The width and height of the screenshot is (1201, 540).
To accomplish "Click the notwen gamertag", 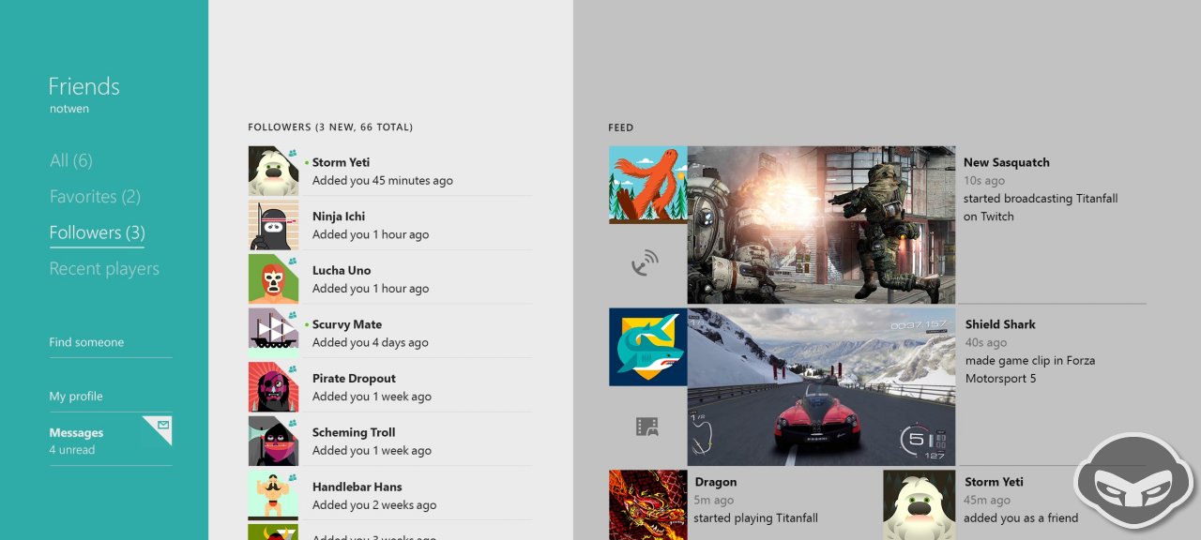I will click(69, 109).
